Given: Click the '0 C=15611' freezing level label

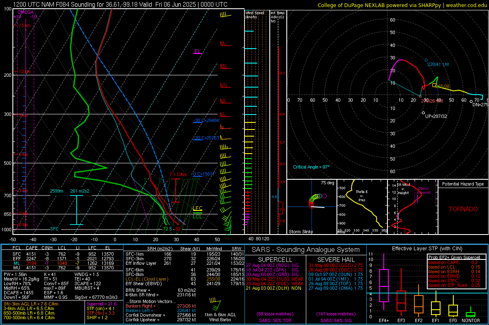Looking at the screenshot, I should point(204,174).
